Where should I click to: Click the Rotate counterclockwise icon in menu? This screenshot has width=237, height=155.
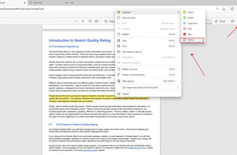tap(119, 75)
